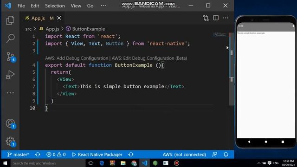The width and height of the screenshot is (297, 167).
Task: Open File Explorer from taskbar
Action: [123, 163]
